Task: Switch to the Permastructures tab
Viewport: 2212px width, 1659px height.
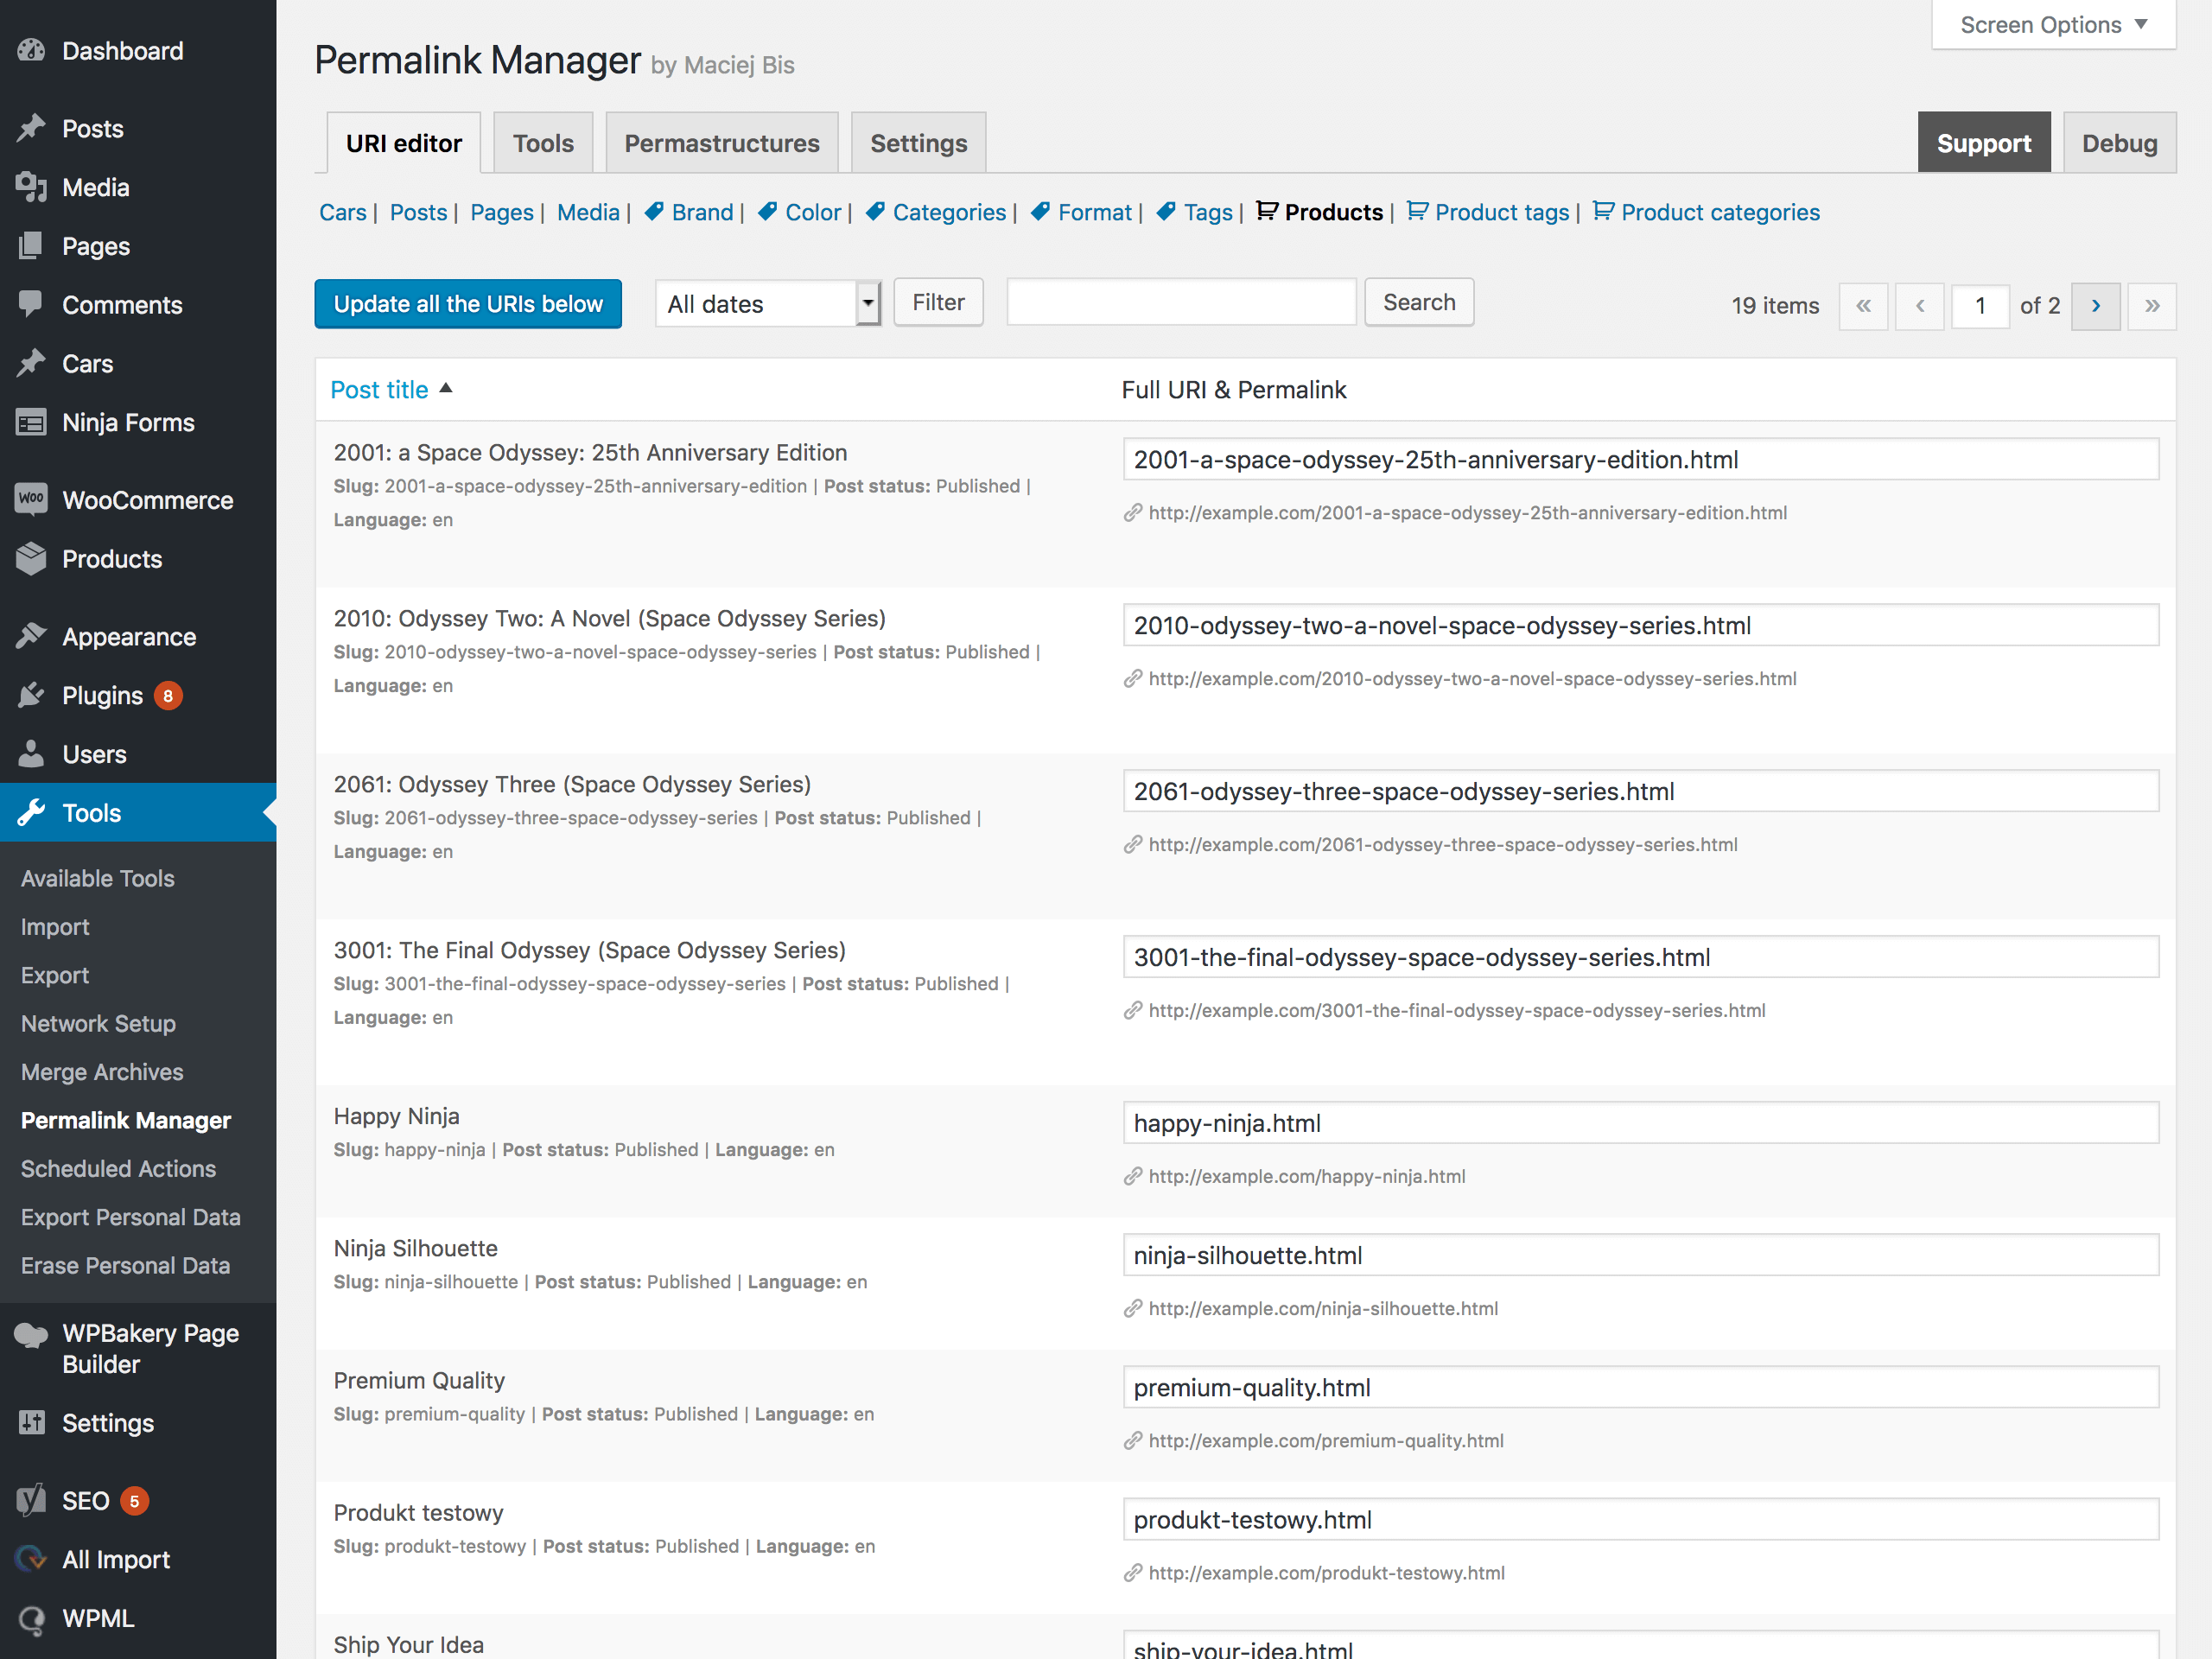Action: pyautogui.click(x=721, y=142)
